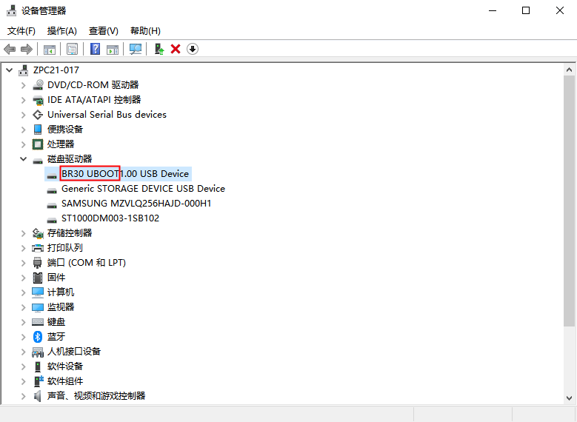Click the show/hide action pane icon
This screenshot has height=422, width=577.
pyautogui.click(x=112, y=49)
